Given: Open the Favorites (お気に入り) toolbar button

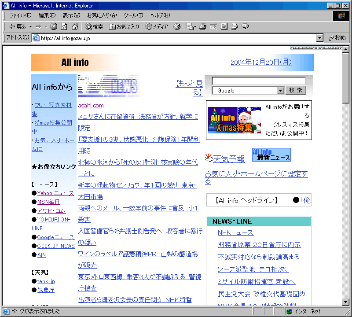Looking at the screenshot, I should 124,27.
